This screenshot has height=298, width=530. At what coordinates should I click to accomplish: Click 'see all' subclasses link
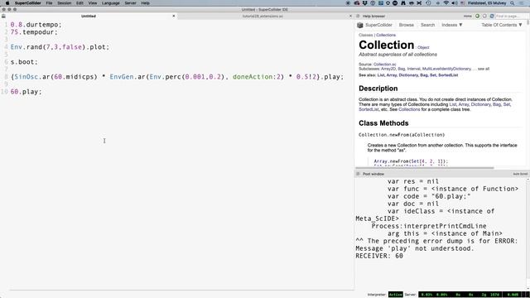(484, 69)
